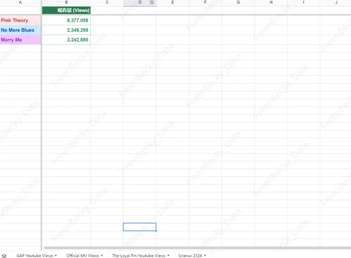Select column G header
The height and width of the screenshot is (258, 351).
(238, 3)
